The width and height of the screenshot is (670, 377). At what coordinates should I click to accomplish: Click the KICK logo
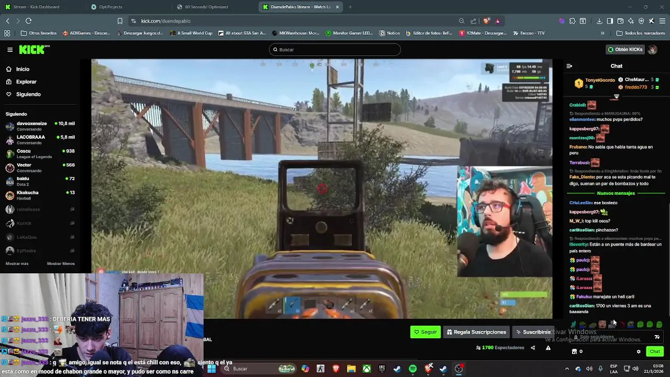[35, 49]
